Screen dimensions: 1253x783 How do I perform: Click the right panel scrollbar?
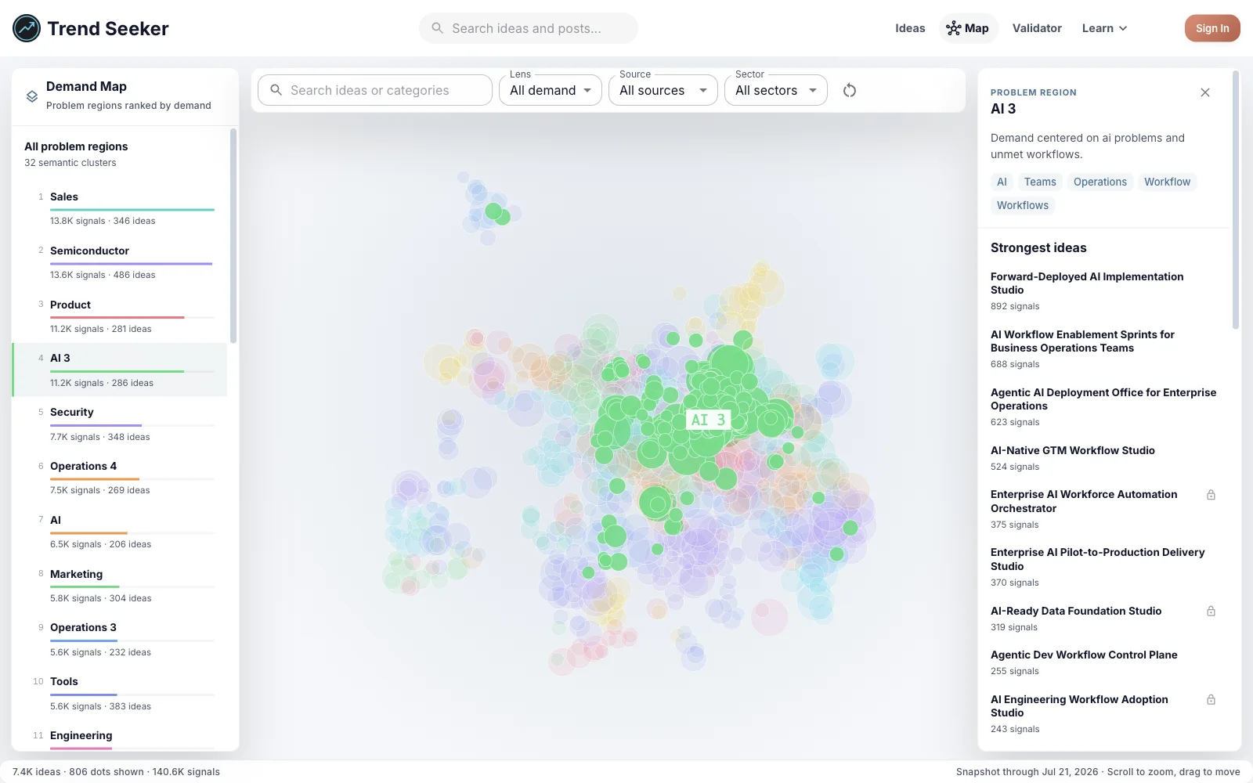tap(1236, 200)
